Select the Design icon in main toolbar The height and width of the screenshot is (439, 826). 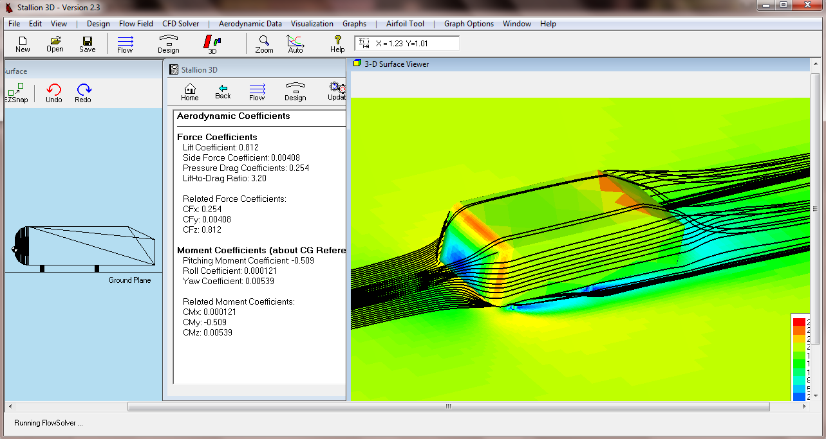[x=169, y=44]
